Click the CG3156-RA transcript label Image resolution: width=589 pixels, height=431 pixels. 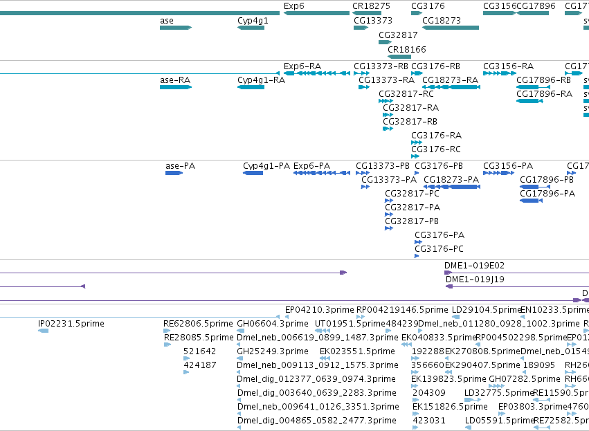[x=508, y=66]
